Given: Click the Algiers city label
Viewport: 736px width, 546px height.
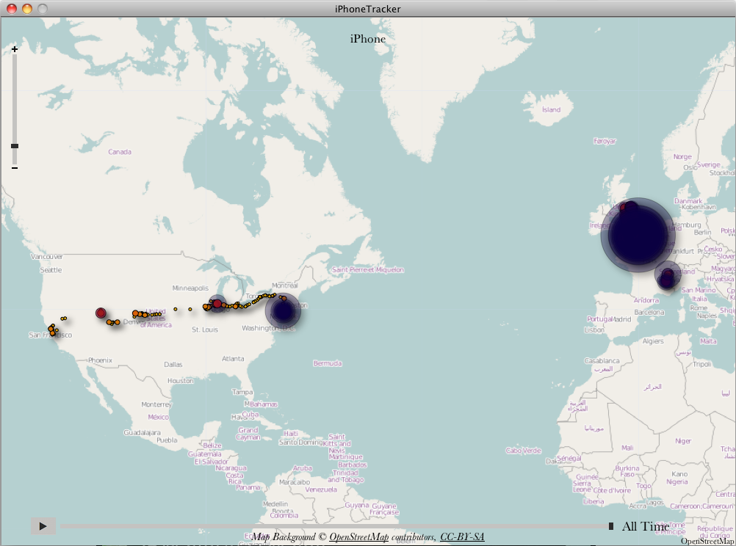Looking at the screenshot, I should coord(653,341).
